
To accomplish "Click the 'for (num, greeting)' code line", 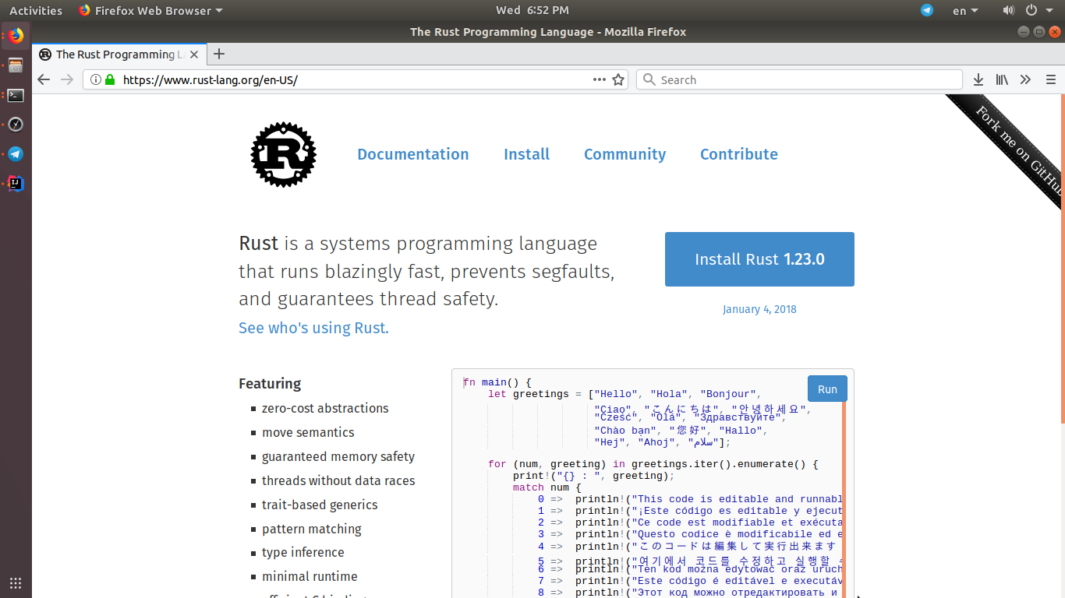I will [x=653, y=464].
